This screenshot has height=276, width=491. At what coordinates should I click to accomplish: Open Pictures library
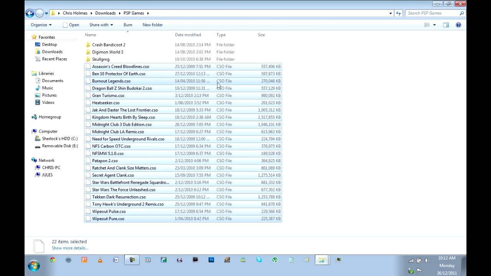tap(49, 95)
